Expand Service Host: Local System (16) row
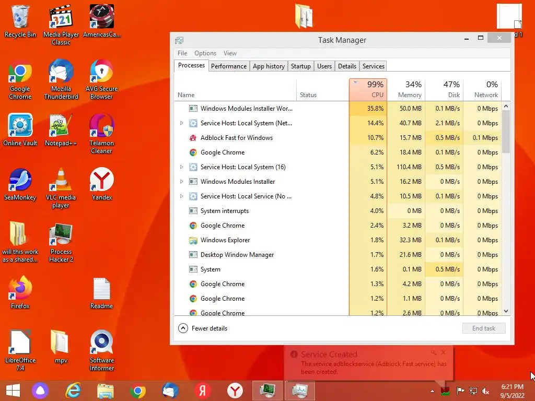The image size is (535, 401). pyautogui.click(x=181, y=167)
